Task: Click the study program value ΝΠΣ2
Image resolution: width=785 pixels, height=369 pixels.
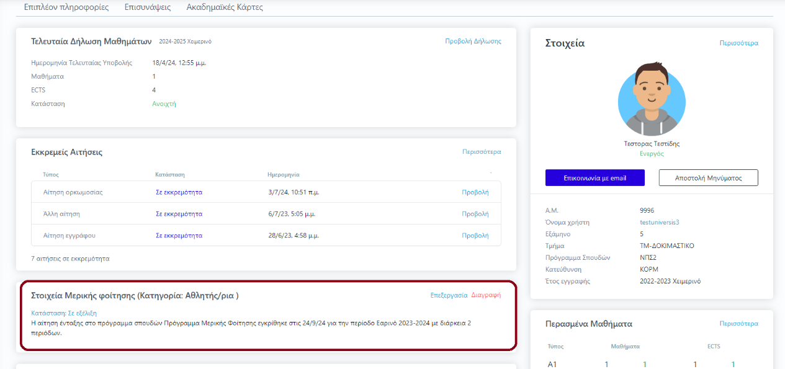Action: click(648, 257)
